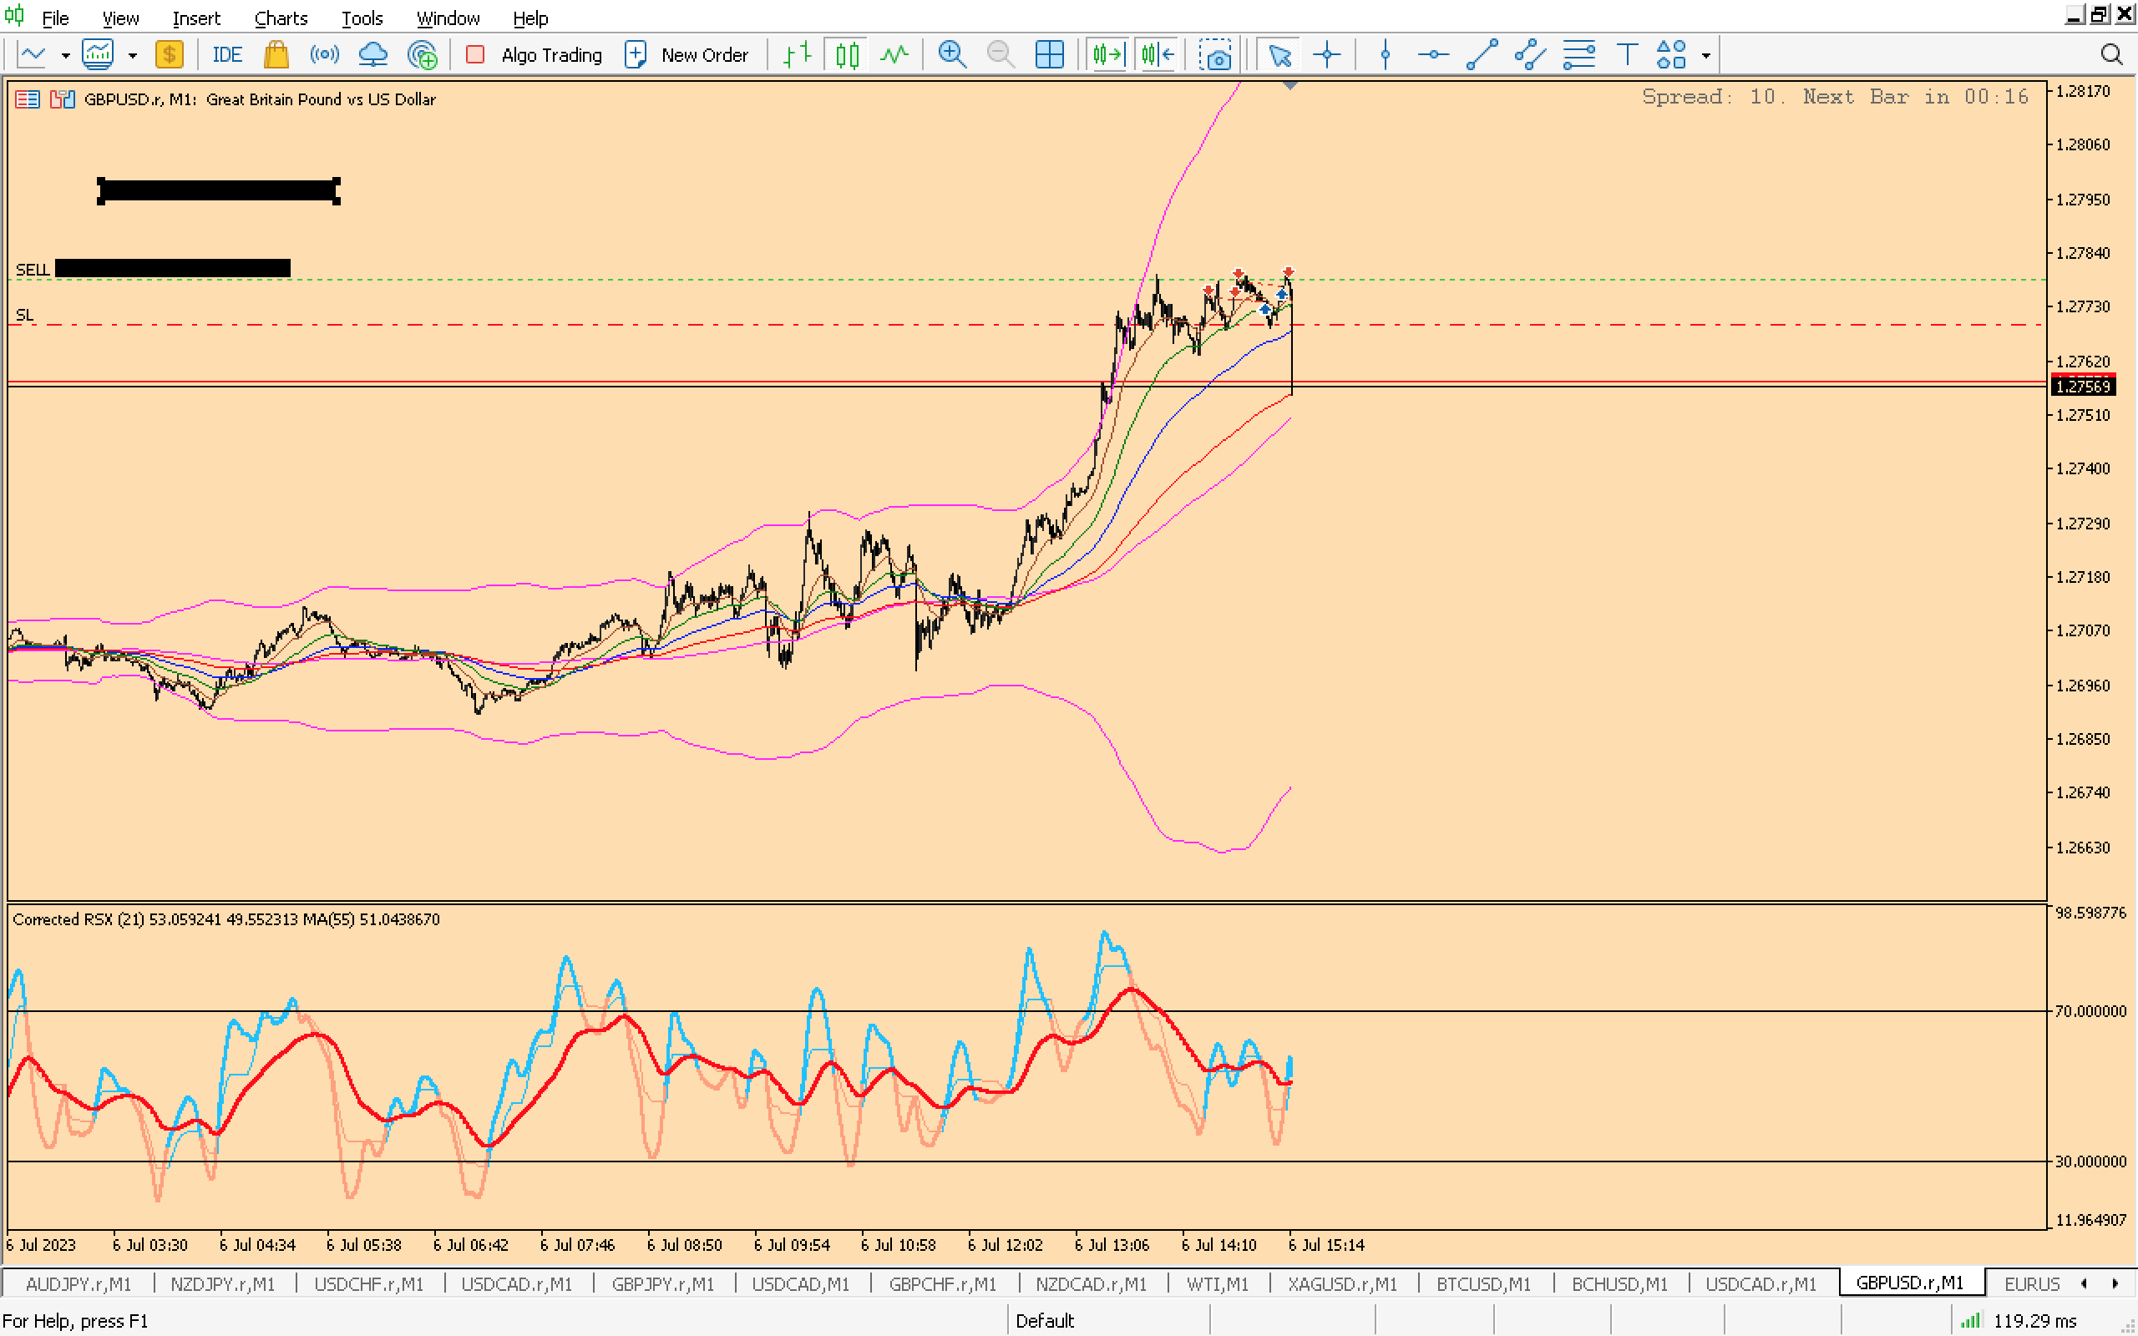Switch chart to candlesticks mode
This screenshot has height=1336, width=2138.
pos(846,55)
